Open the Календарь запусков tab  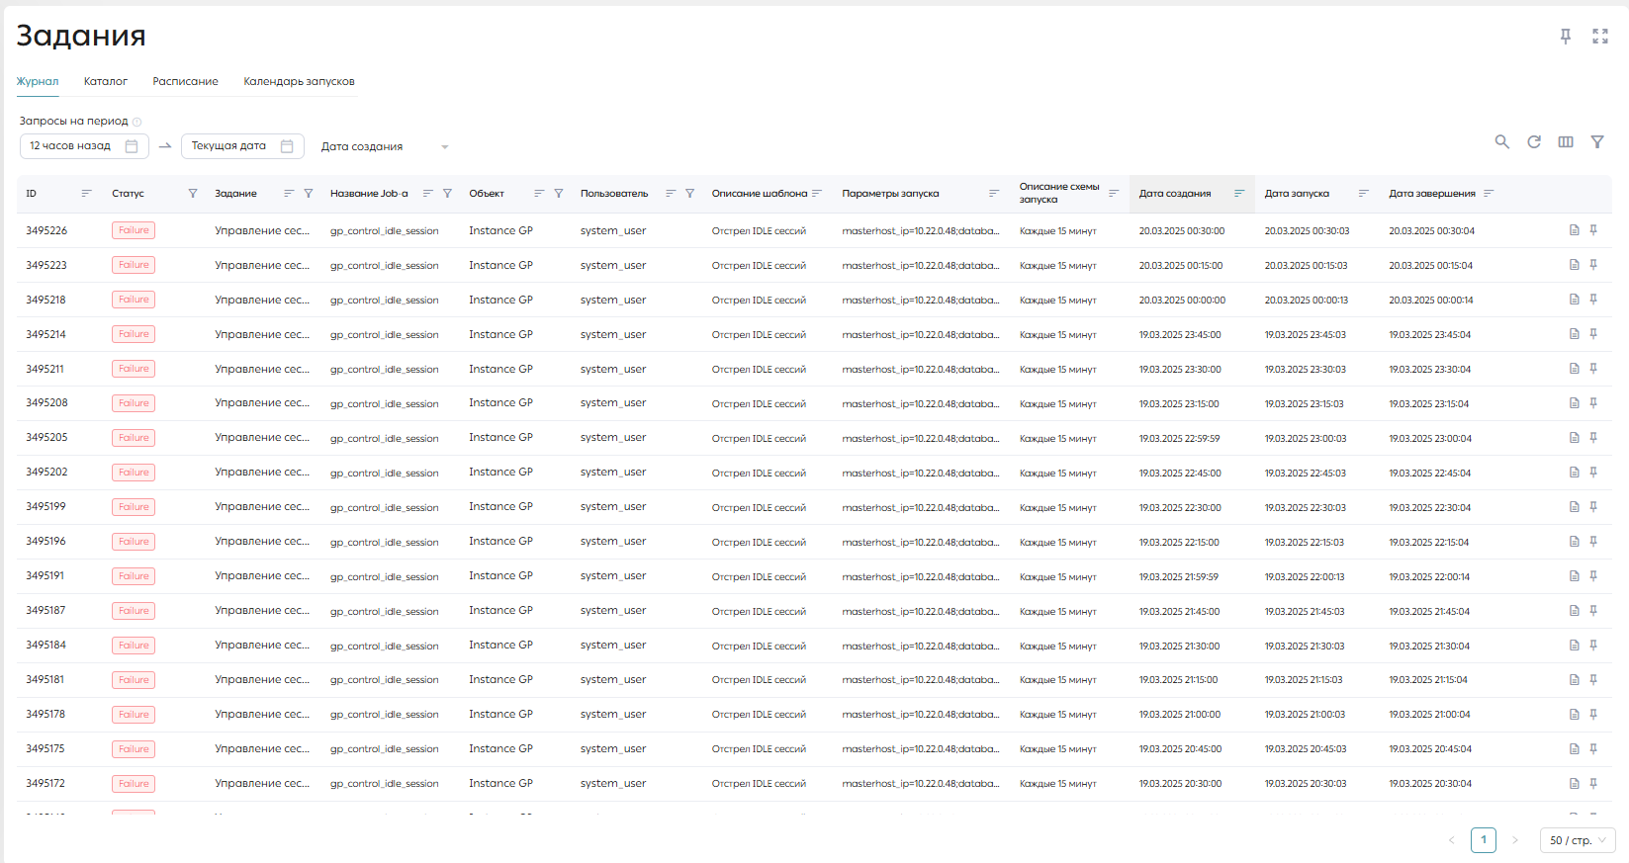299,82
